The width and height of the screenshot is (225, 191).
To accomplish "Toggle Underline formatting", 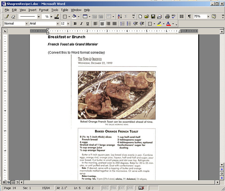I will (87, 24).
